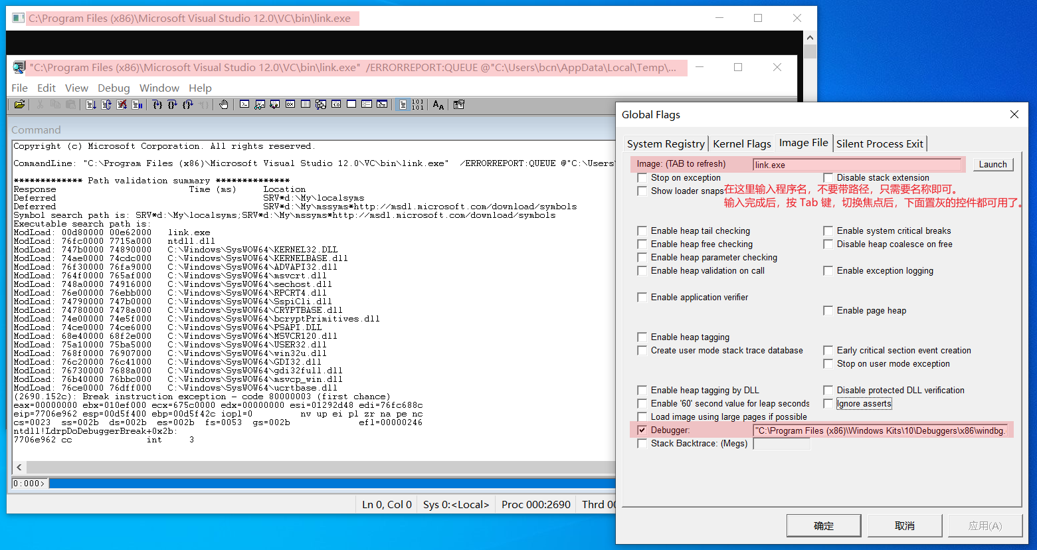1037x550 pixels.
Task: Click the Break debugger toolbar icon
Action: pos(137,104)
